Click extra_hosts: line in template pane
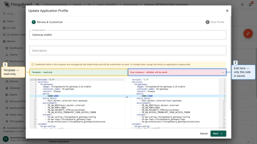This screenshot has width=257, height=144. coord(50,98)
